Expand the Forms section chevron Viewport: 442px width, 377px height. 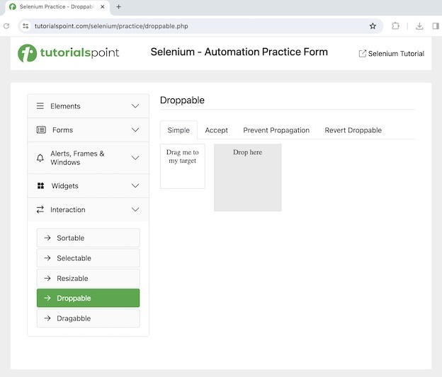135,130
